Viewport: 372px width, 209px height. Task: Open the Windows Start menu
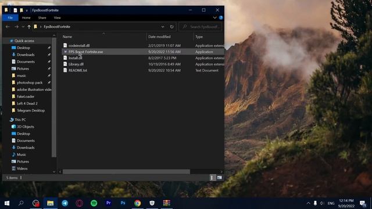click(x=7, y=203)
